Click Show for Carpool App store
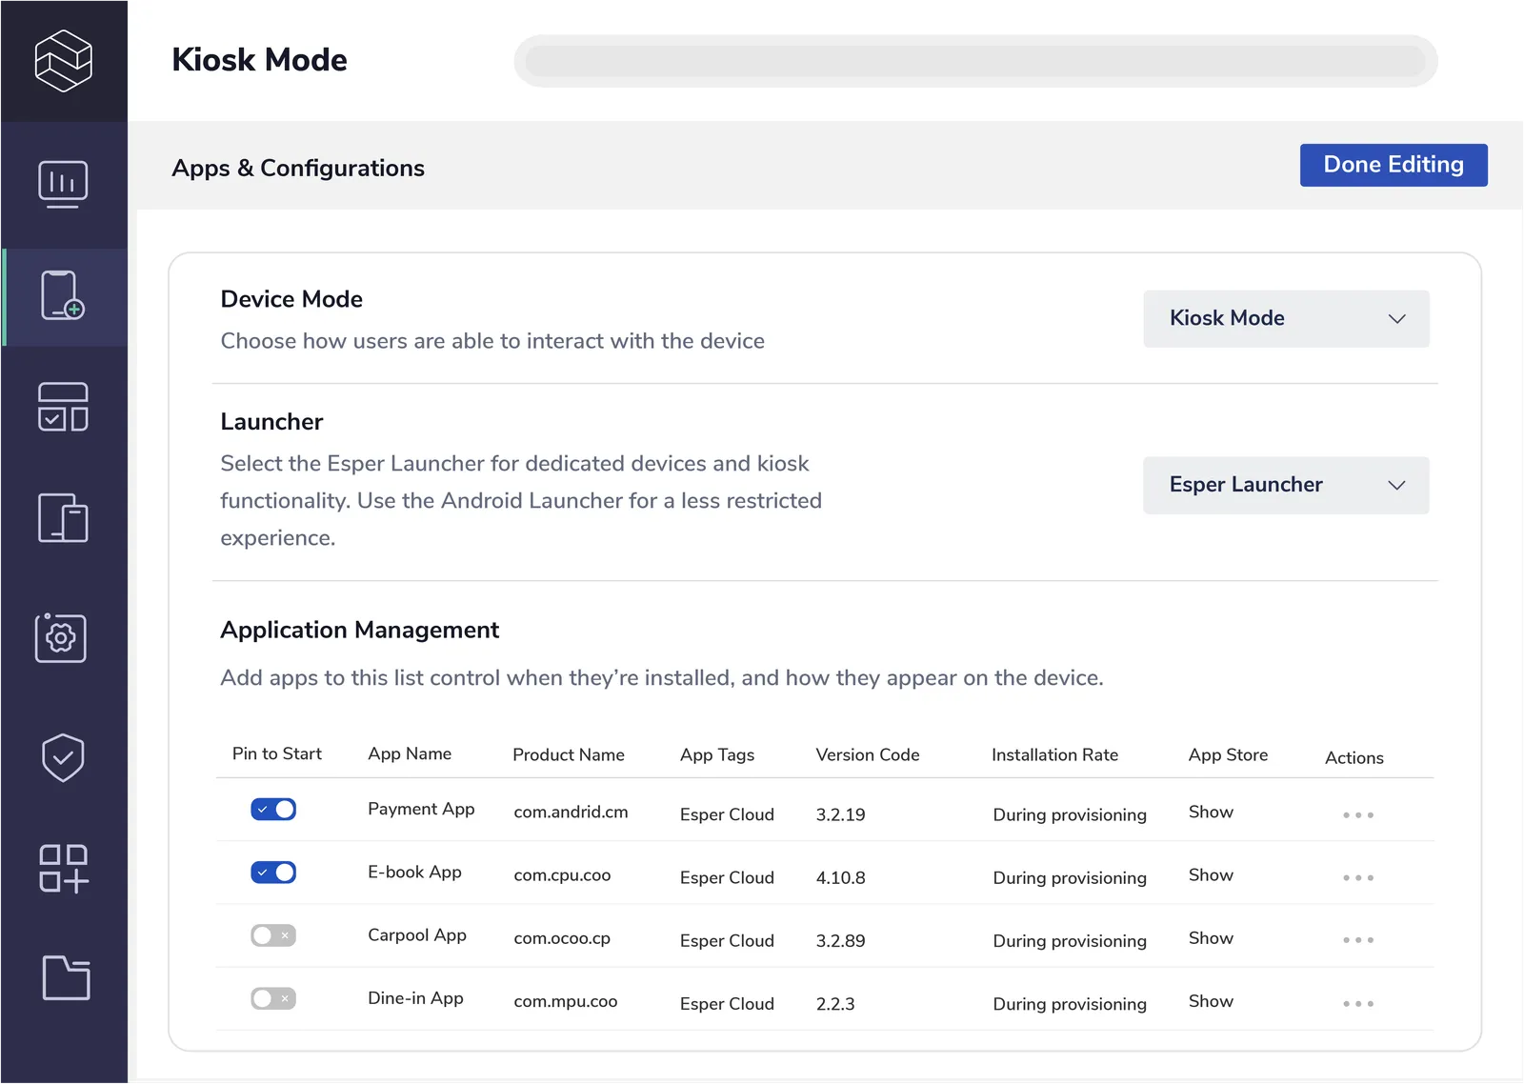 click(1211, 938)
